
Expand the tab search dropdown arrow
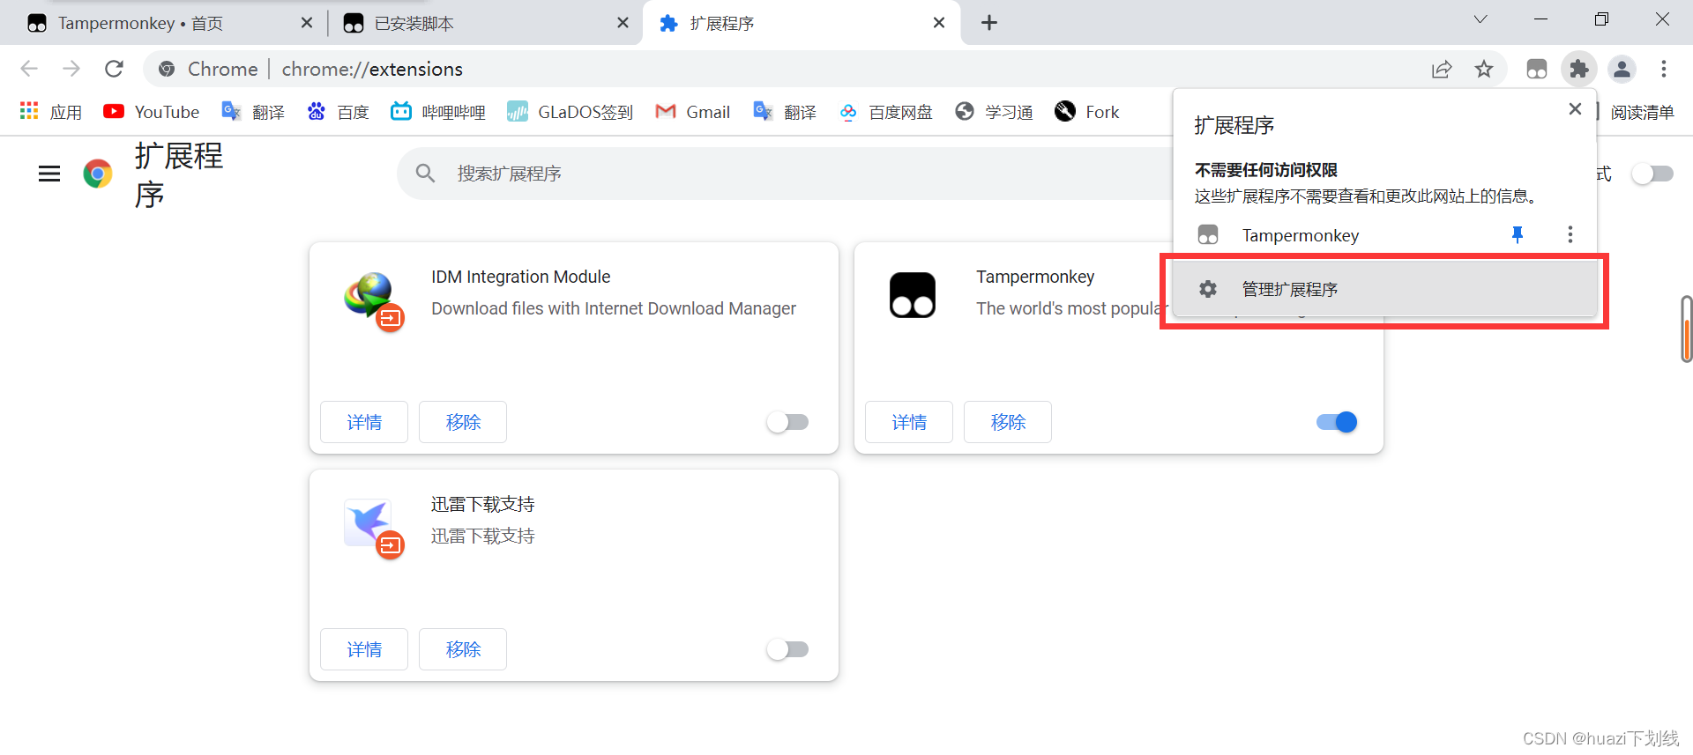pos(1480,19)
